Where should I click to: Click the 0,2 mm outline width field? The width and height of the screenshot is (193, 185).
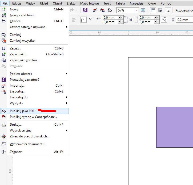[183, 20]
